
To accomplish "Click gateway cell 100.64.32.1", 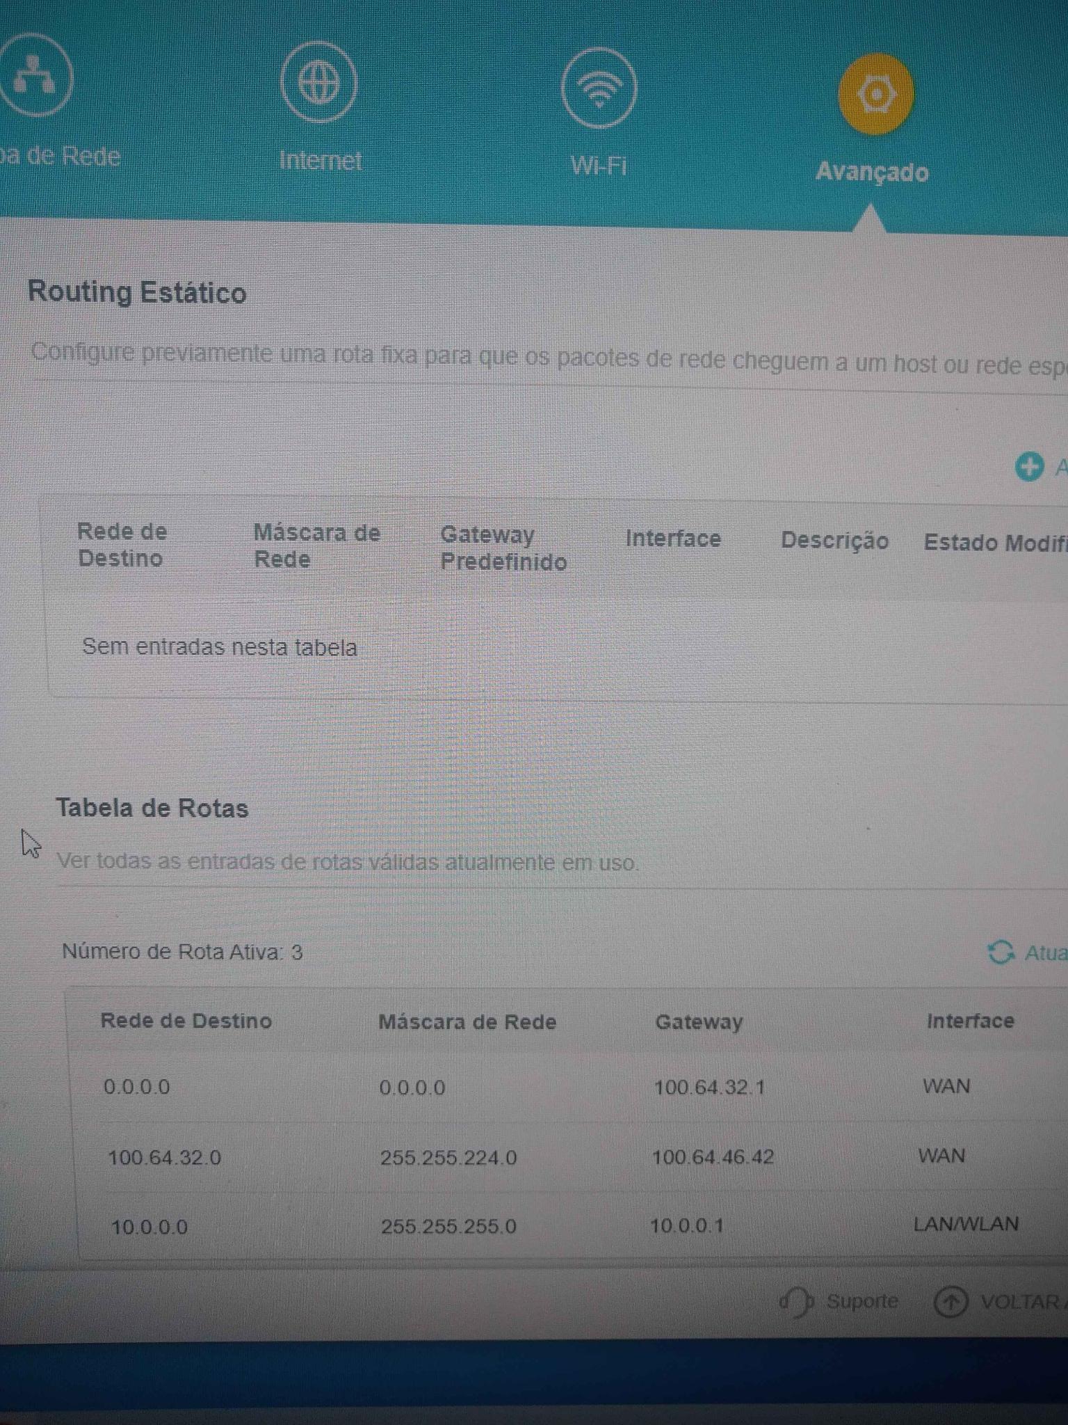I will pyautogui.click(x=709, y=1088).
